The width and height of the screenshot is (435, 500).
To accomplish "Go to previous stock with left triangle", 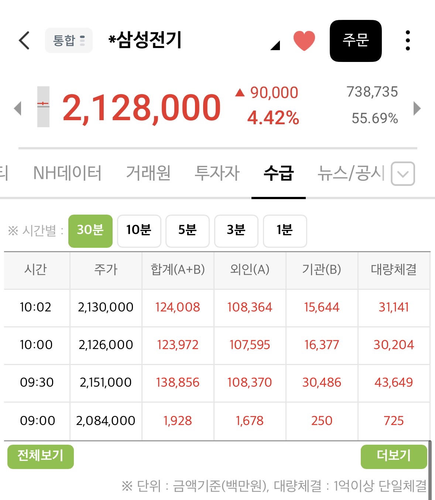I will 17,108.
